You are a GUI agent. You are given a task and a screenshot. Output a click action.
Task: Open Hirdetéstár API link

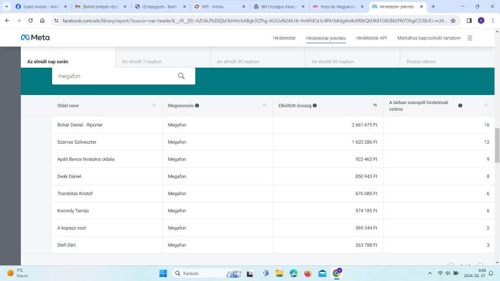(x=372, y=38)
